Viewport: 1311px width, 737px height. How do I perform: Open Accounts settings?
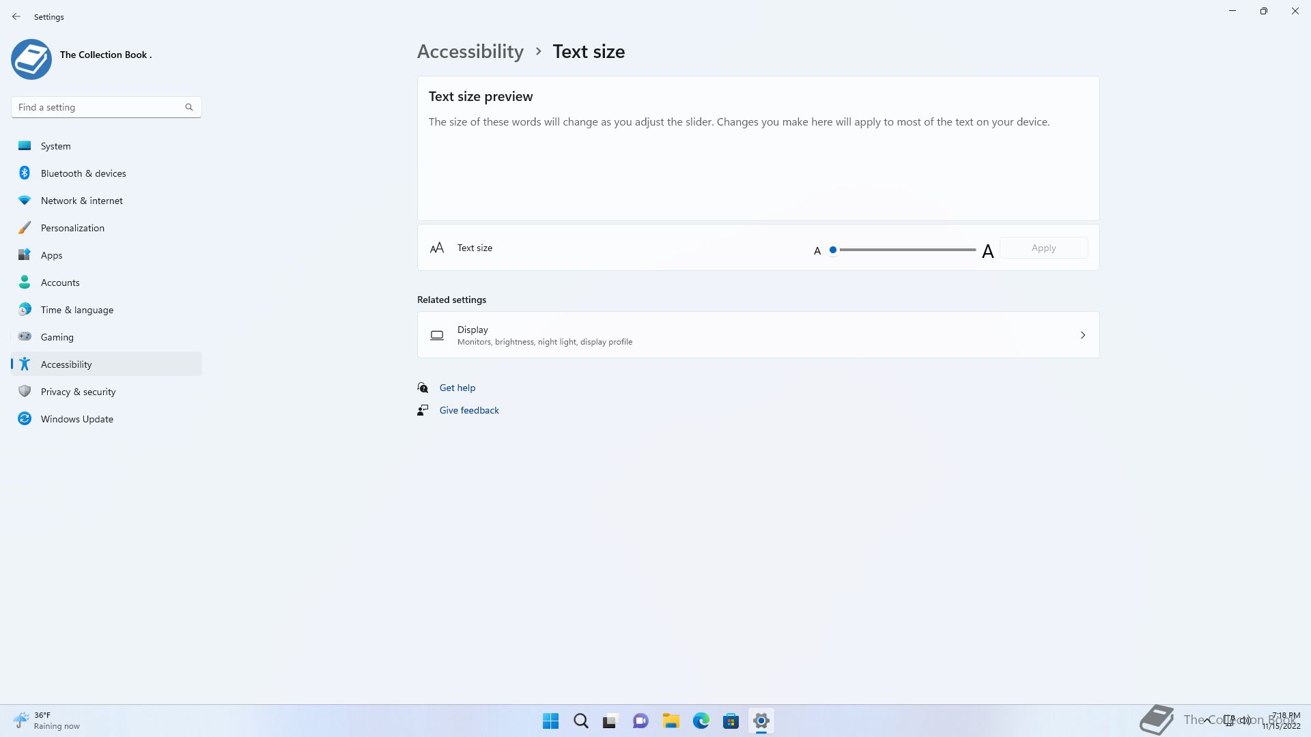coord(107,283)
